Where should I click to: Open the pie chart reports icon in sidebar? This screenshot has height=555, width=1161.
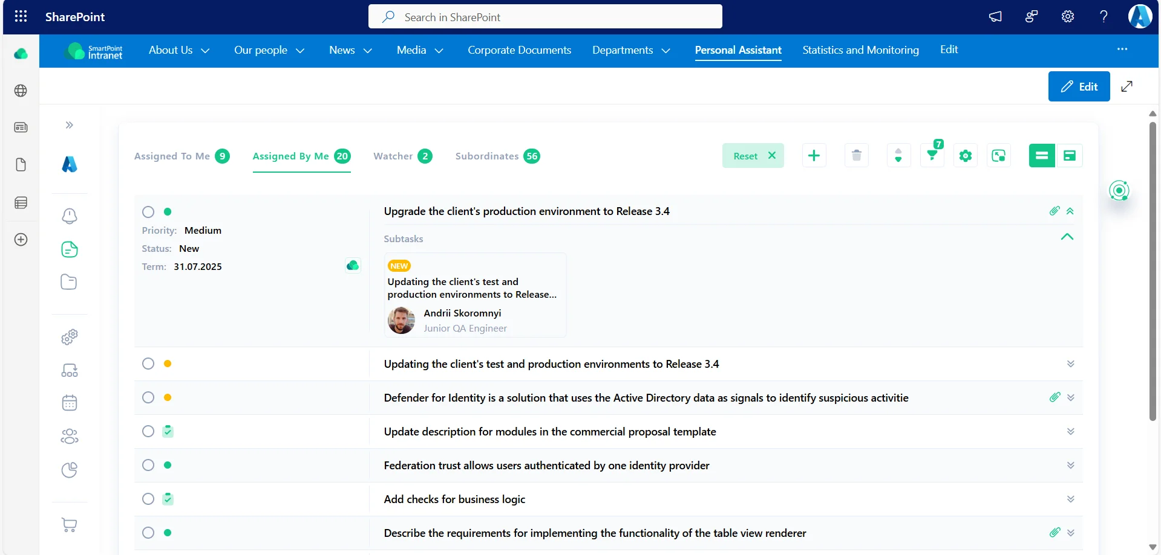click(70, 470)
